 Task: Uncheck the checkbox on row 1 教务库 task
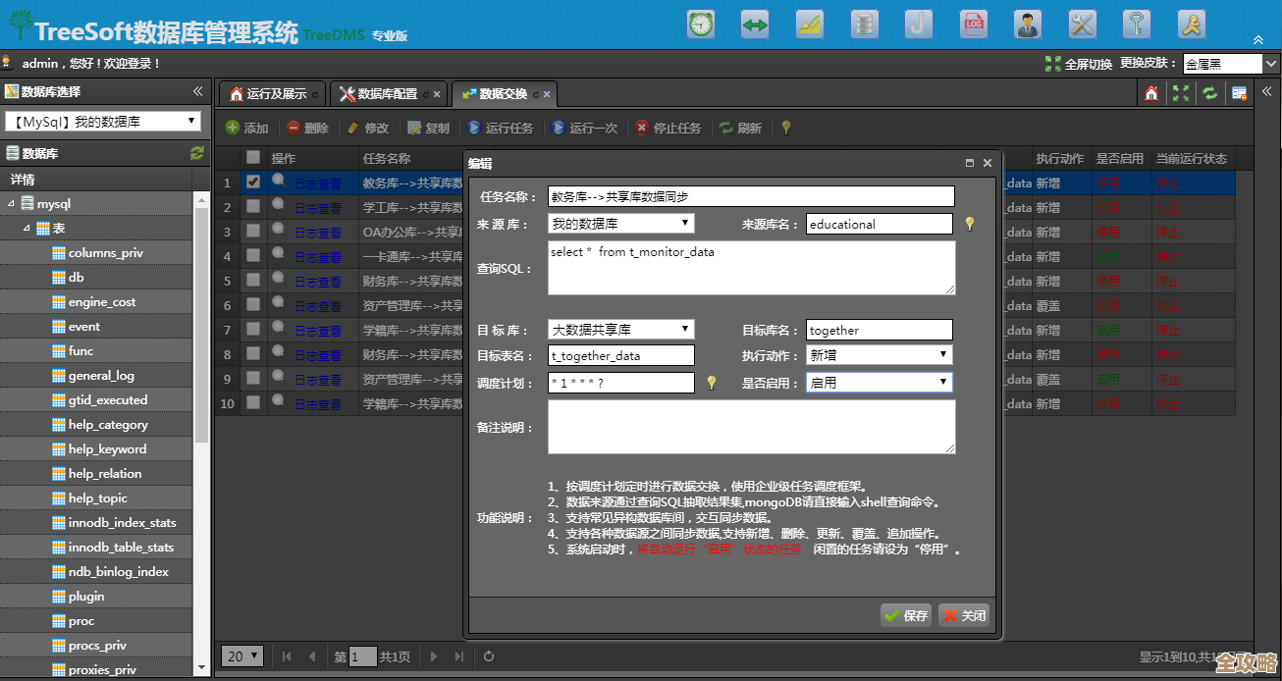[252, 183]
